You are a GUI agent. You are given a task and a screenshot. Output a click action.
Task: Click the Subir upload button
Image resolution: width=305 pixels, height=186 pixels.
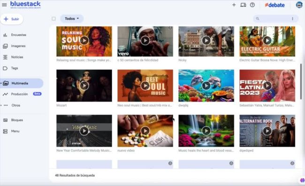coord(12,19)
